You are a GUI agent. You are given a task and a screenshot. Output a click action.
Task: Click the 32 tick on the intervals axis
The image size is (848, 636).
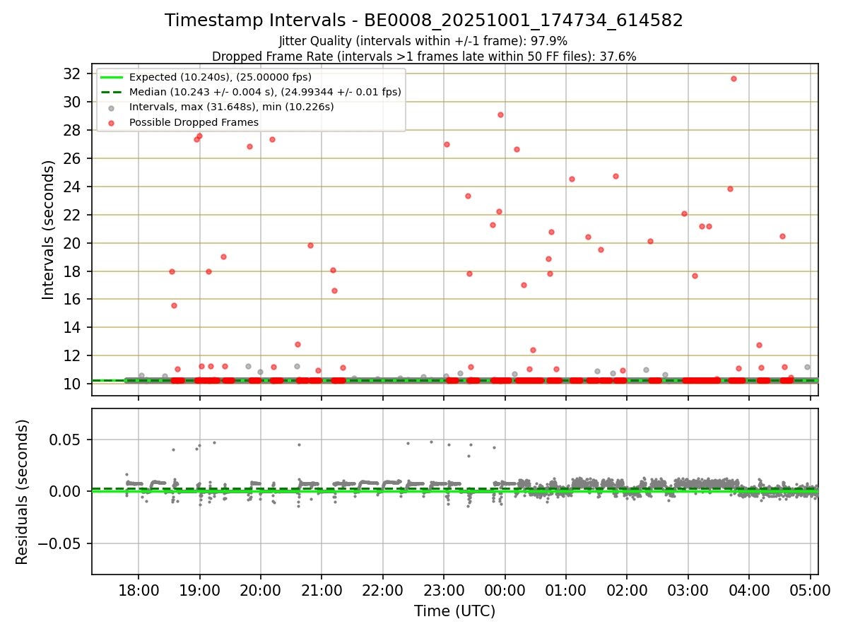click(76, 73)
